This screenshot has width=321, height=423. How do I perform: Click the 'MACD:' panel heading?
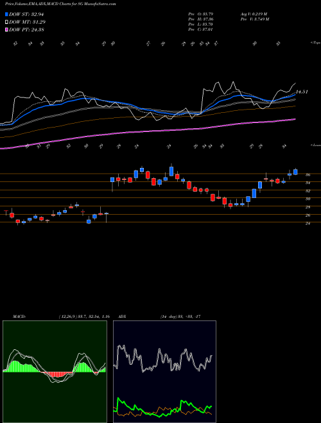[19, 317]
